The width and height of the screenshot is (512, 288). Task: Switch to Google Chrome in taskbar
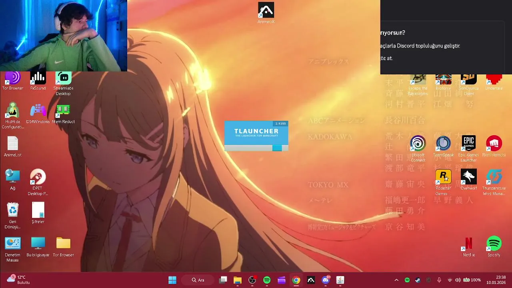tap(296, 280)
